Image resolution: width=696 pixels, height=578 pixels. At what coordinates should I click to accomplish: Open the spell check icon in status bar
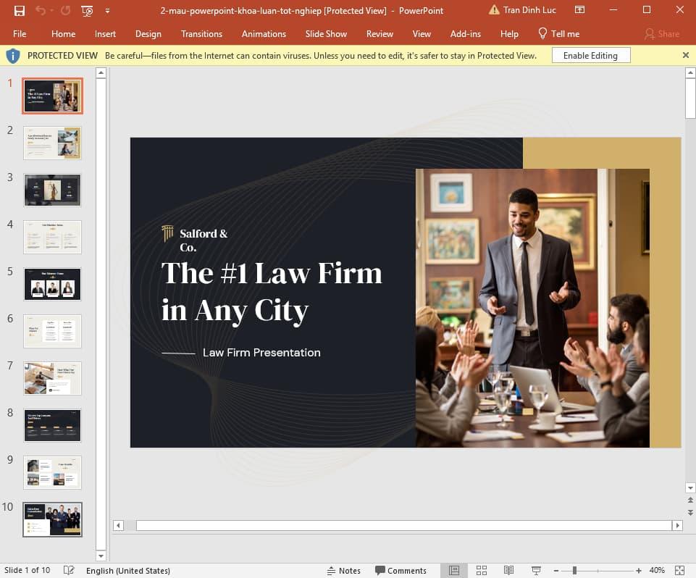(x=69, y=570)
